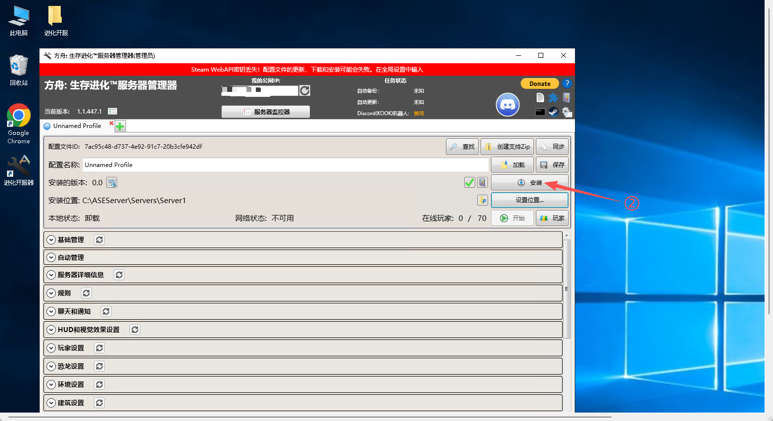Click the green checkmark validate icon
This screenshot has height=421, width=773.
[x=470, y=183]
